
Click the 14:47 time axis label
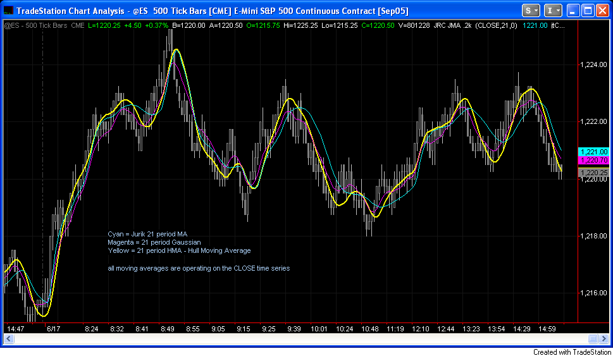point(16,329)
